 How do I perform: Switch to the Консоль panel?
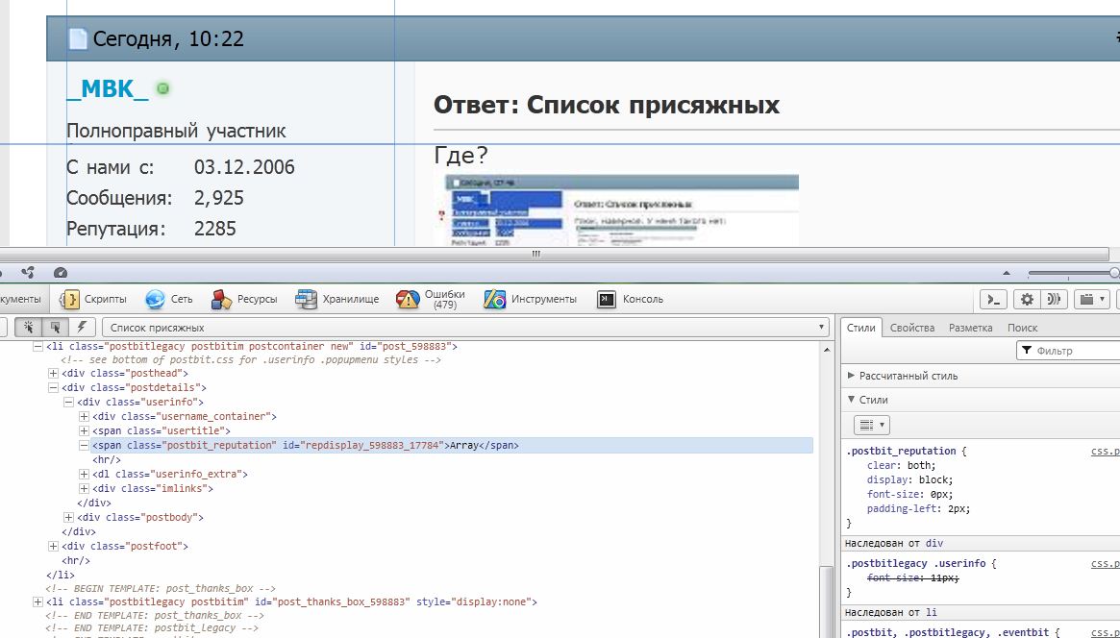(630, 299)
